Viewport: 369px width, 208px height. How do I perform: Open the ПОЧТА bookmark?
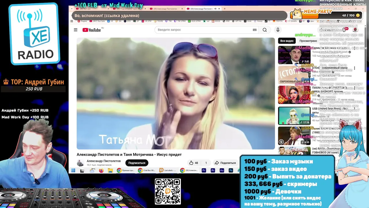click(x=277, y=21)
